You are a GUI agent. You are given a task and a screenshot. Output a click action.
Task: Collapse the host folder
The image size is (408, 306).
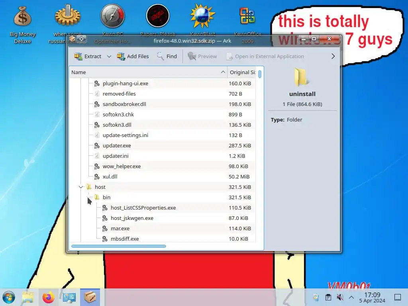81,187
